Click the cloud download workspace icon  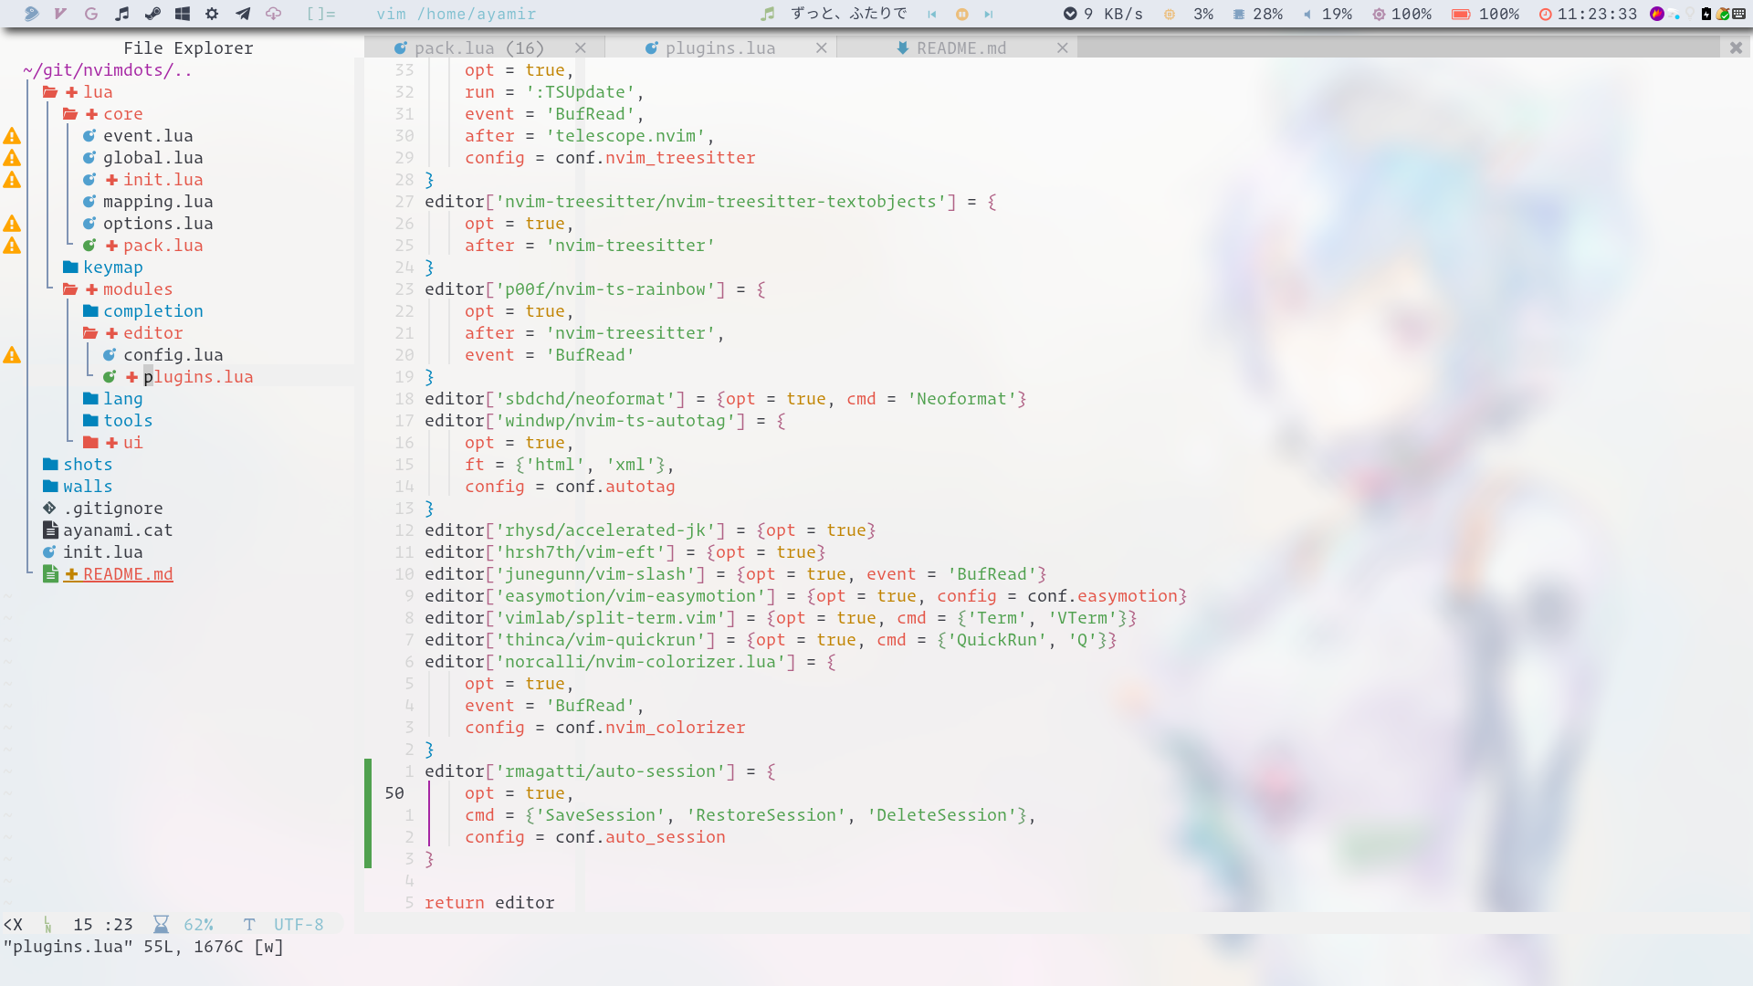[273, 14]
